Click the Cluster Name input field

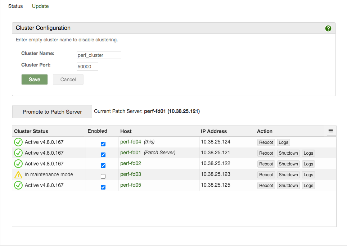click(x=99, y=55)
